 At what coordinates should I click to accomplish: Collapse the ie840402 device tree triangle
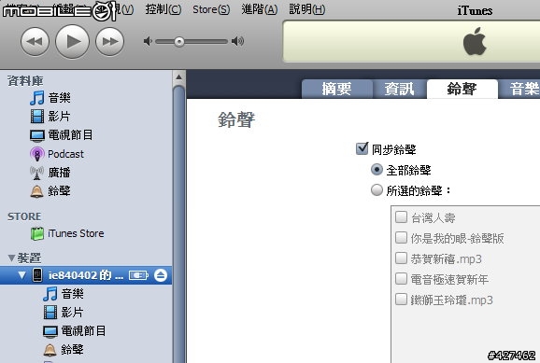(x=21, y=275)
